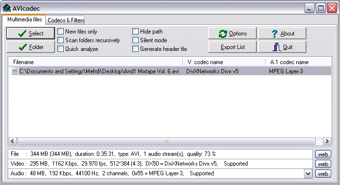Enable the New files only checkbox
Image resolution: width=340 pixels, height=185 pixels.
point(60,32)
